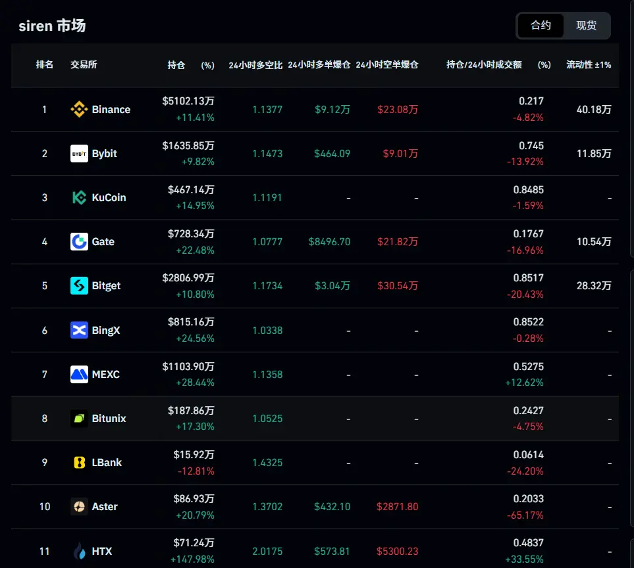Switch to the 合约 tab
This screenshot has width=634, height=568.
pos(541,26)
